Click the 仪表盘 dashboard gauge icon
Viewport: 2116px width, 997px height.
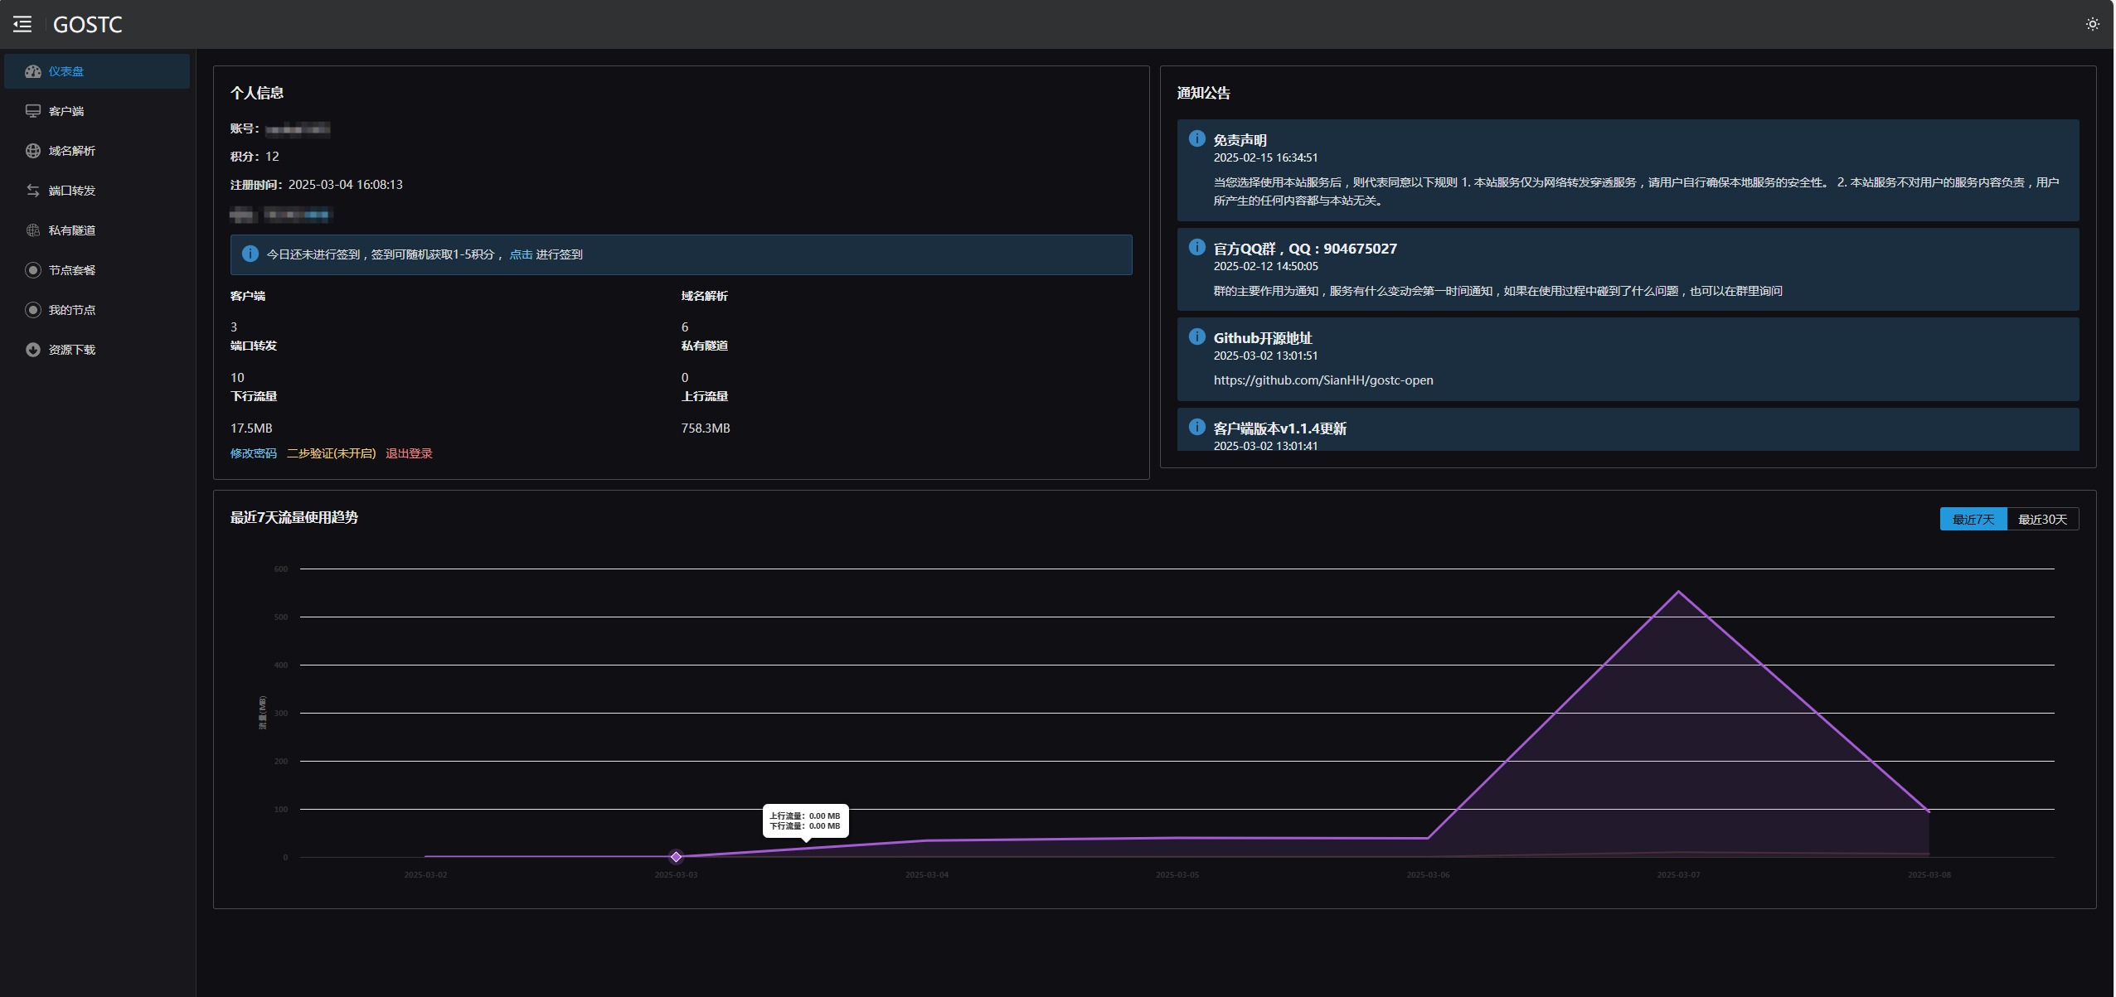click(x=33, y=71)
